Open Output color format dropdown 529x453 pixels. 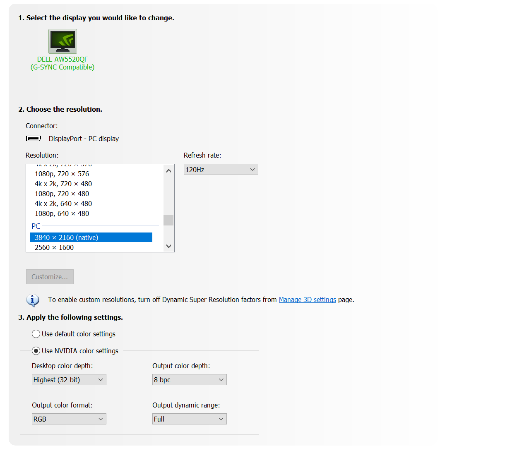(69, 419)
